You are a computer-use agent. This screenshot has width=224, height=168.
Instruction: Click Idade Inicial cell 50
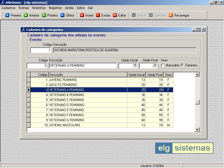point(137,115)
